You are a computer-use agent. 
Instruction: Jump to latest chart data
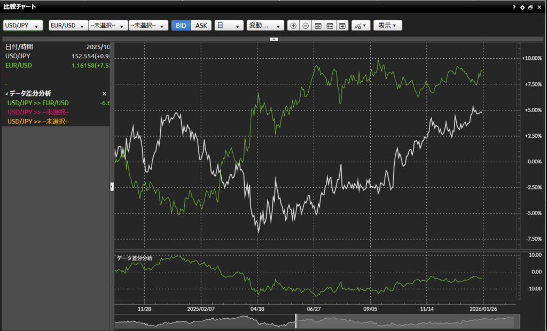(342, 25)
